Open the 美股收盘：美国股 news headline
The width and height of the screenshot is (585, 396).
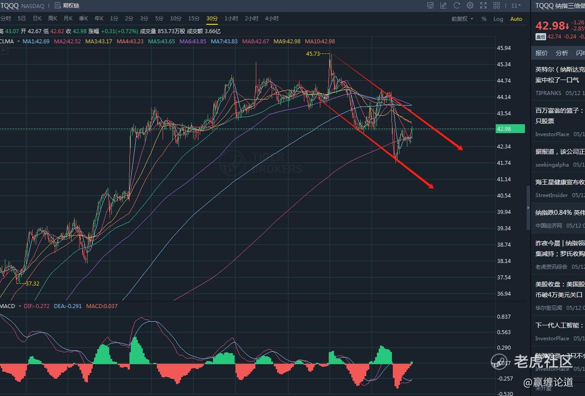click(560, 289)
